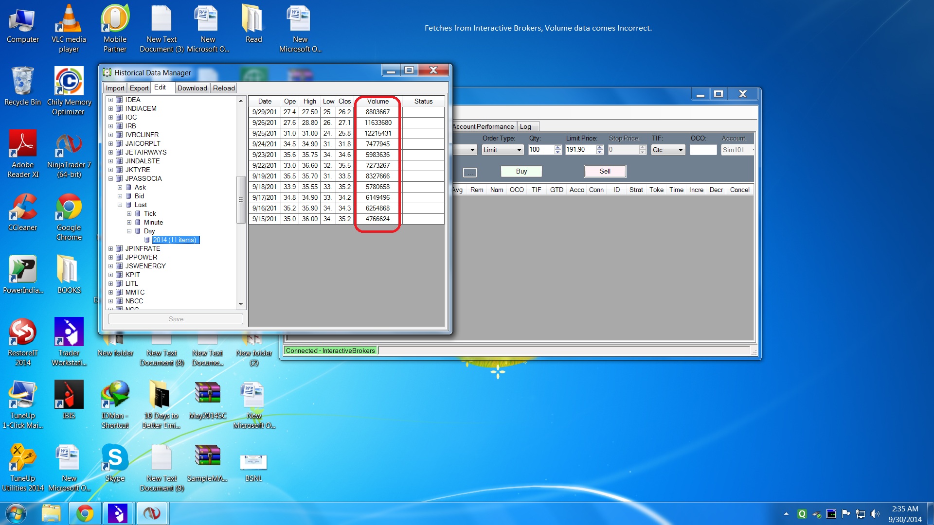Click the instrument tree vertical scrollbar

[x=240, y=199]
